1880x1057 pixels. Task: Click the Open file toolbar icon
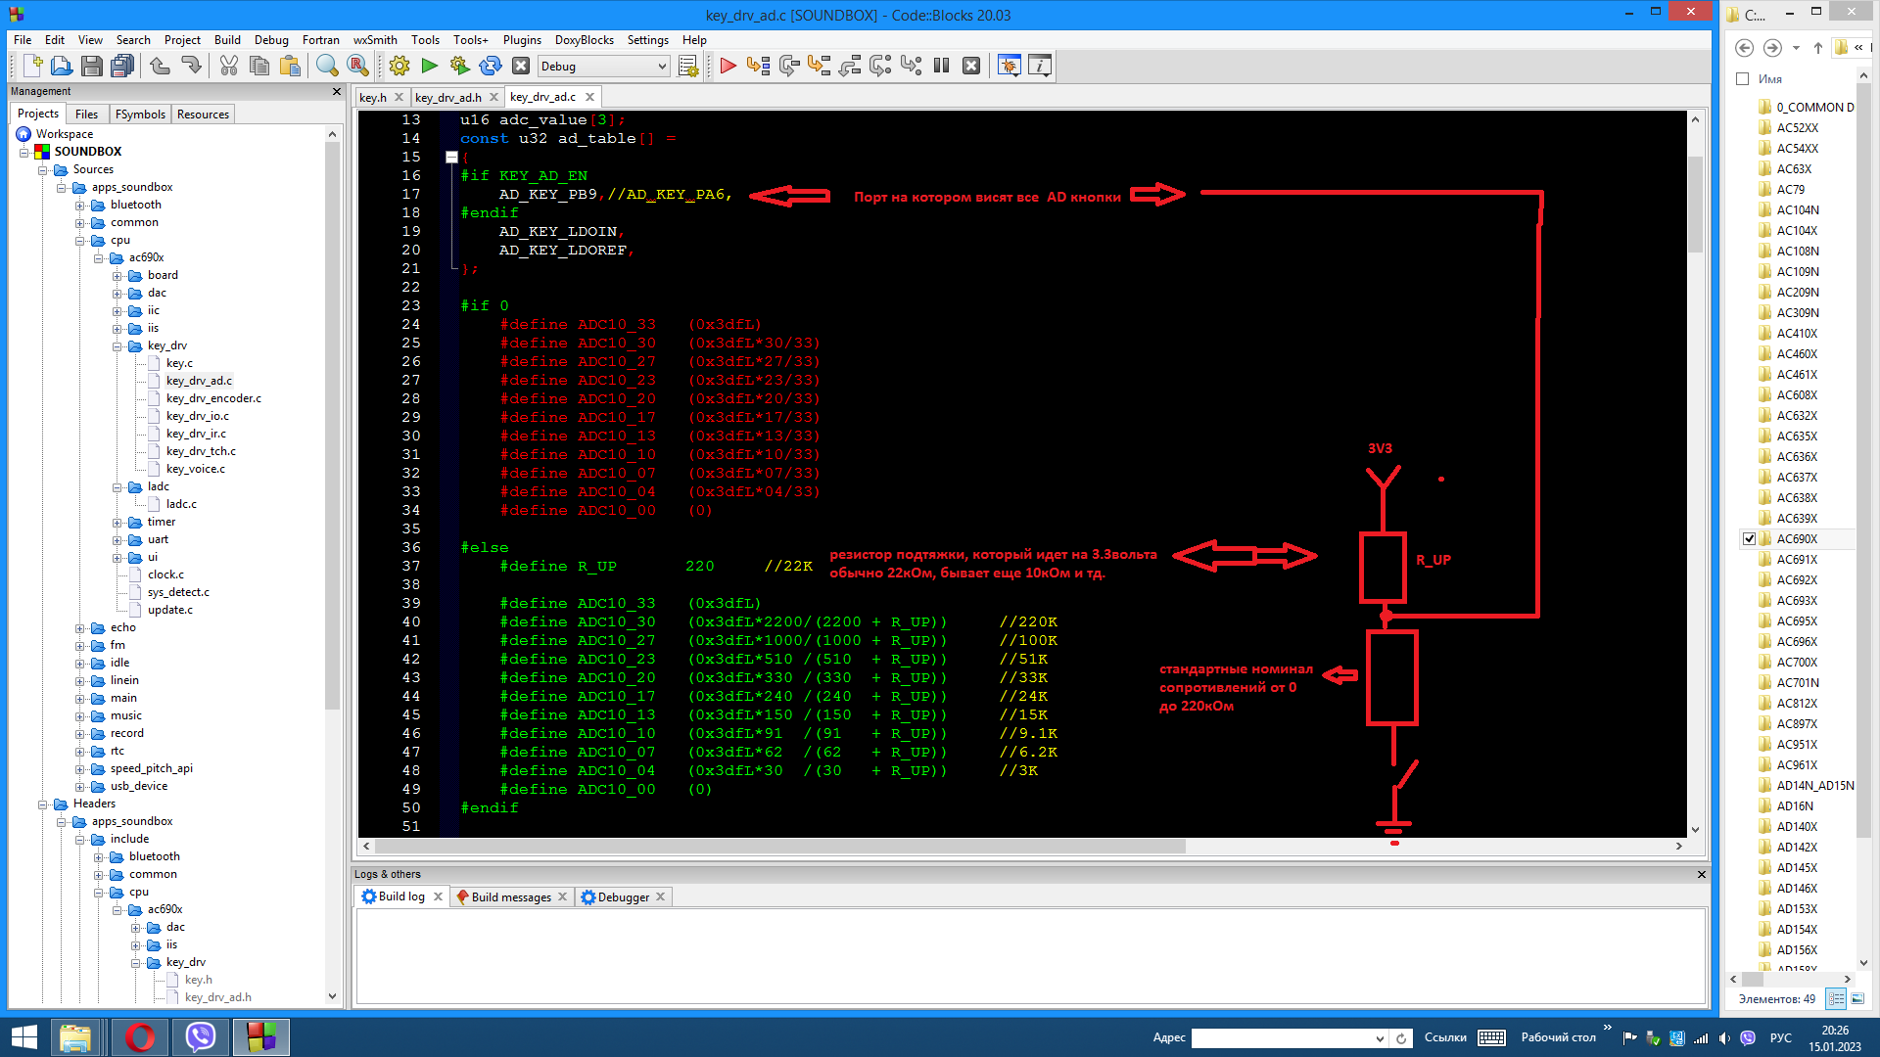(62, 66)
